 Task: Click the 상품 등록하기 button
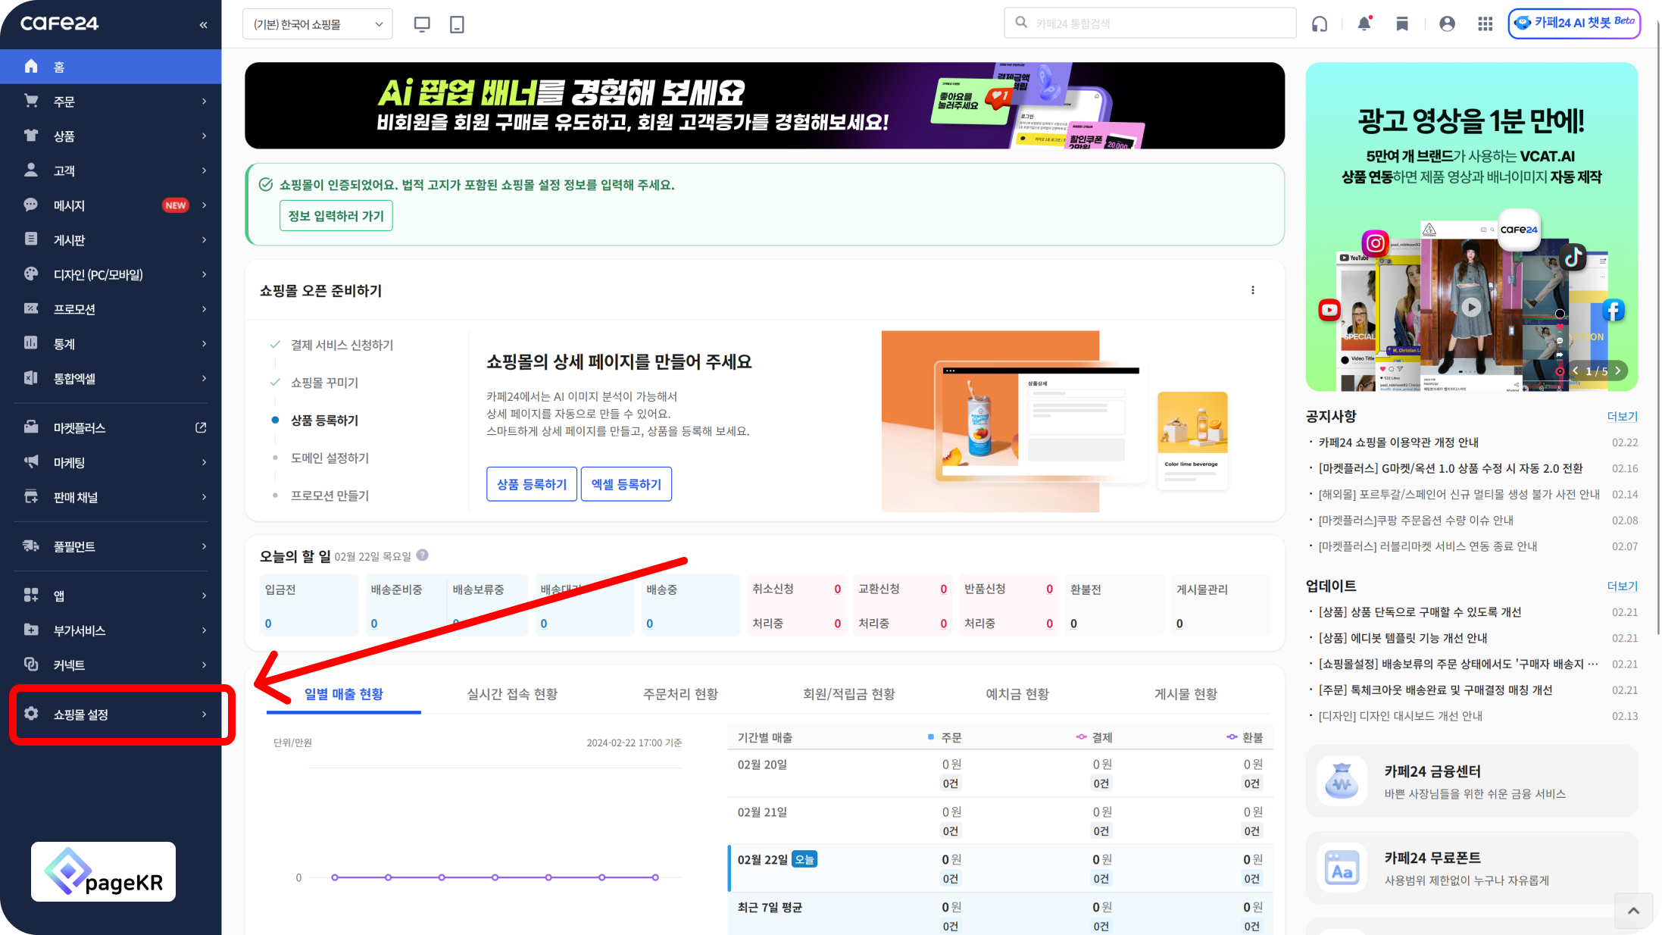click(531, 484)
